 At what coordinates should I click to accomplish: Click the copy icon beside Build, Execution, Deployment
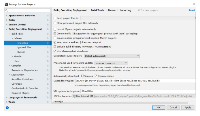[48, 29]
